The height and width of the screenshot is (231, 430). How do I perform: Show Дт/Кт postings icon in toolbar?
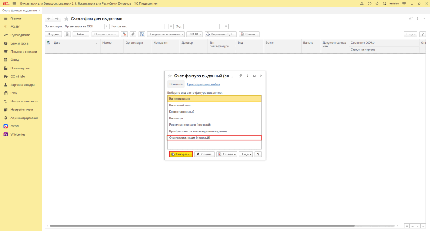coord(124,34)
